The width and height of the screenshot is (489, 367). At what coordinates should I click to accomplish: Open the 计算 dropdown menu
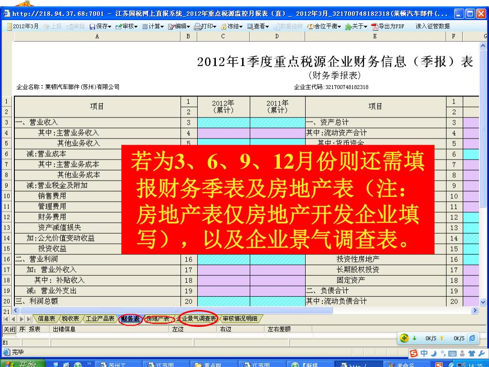click(x=153, y=26)
